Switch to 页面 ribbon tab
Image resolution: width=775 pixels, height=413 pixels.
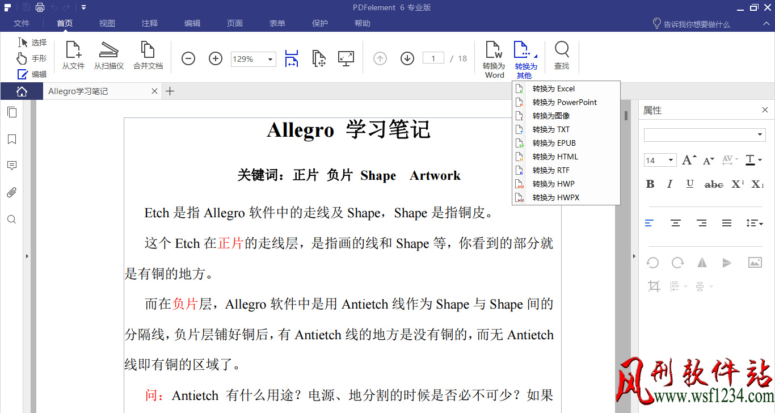pos(235,23)
